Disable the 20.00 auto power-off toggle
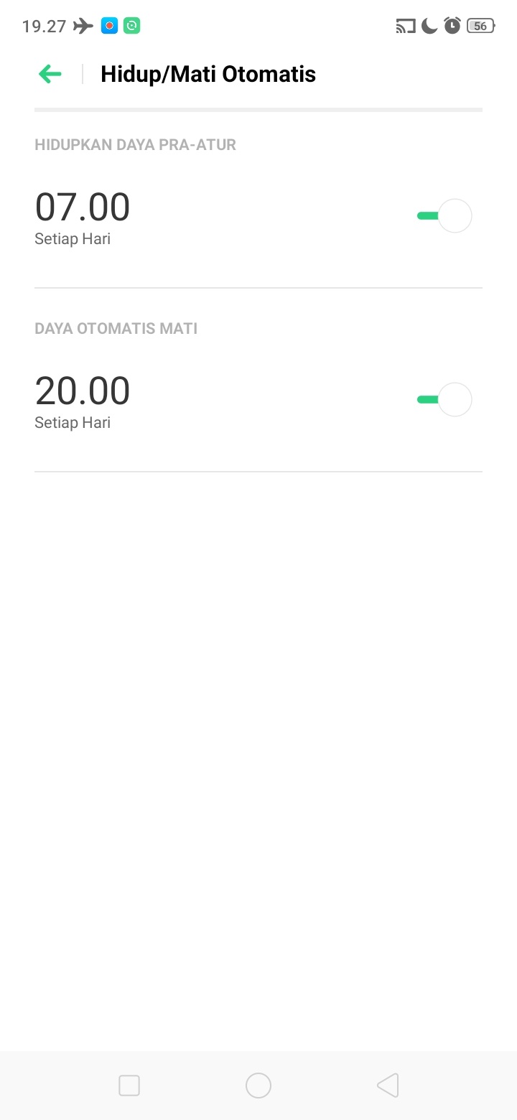The image size is (517, 1120). coord(444,399)
